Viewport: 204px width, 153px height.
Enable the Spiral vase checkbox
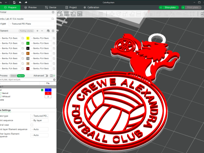coord(32,125)
